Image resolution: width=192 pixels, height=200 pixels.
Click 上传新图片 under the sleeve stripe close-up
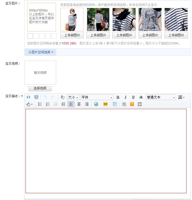coord(176,35)
